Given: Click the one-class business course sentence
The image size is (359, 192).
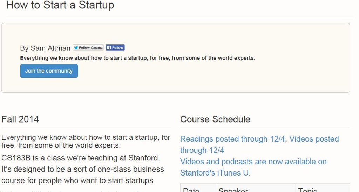Looking at the screenshot, I should (x=83, y=175).
